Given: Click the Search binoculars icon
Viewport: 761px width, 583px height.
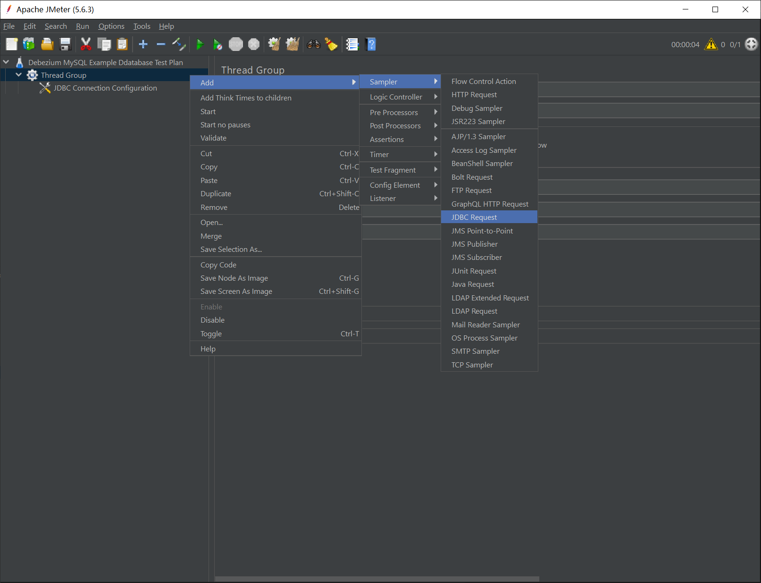Looking at the screenshot, I should [x=313, y=44].
